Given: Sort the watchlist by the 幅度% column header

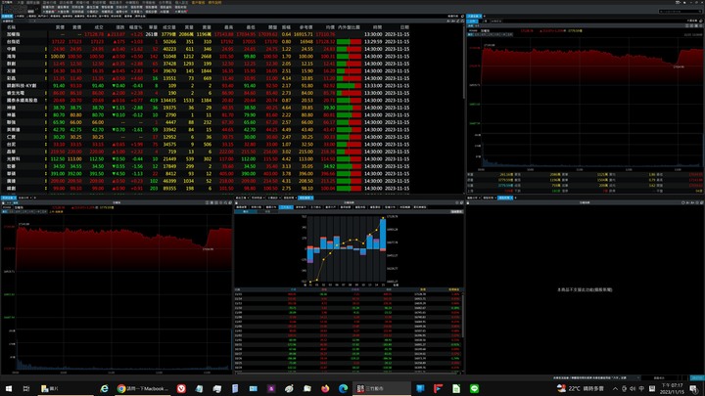Looking at the screenshot, I should click(135, 27).
